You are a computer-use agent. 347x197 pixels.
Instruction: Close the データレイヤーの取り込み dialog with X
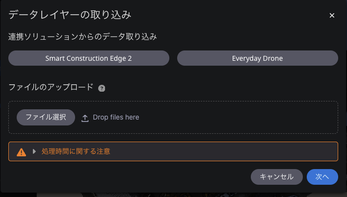332,16
